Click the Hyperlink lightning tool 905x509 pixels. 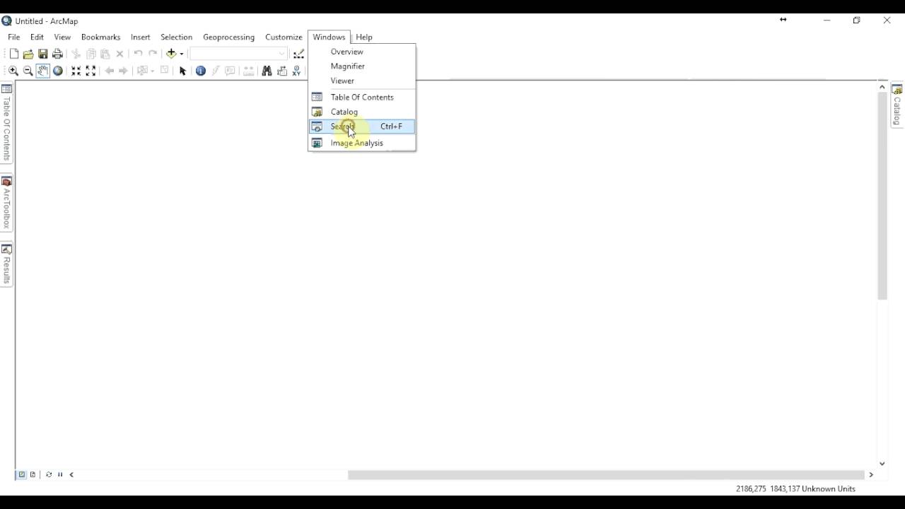(x=216, y=71)
